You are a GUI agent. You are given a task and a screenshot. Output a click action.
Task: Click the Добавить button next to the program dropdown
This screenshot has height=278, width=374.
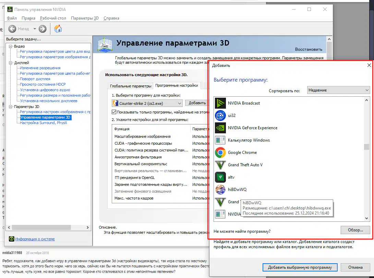click(197, 103)
